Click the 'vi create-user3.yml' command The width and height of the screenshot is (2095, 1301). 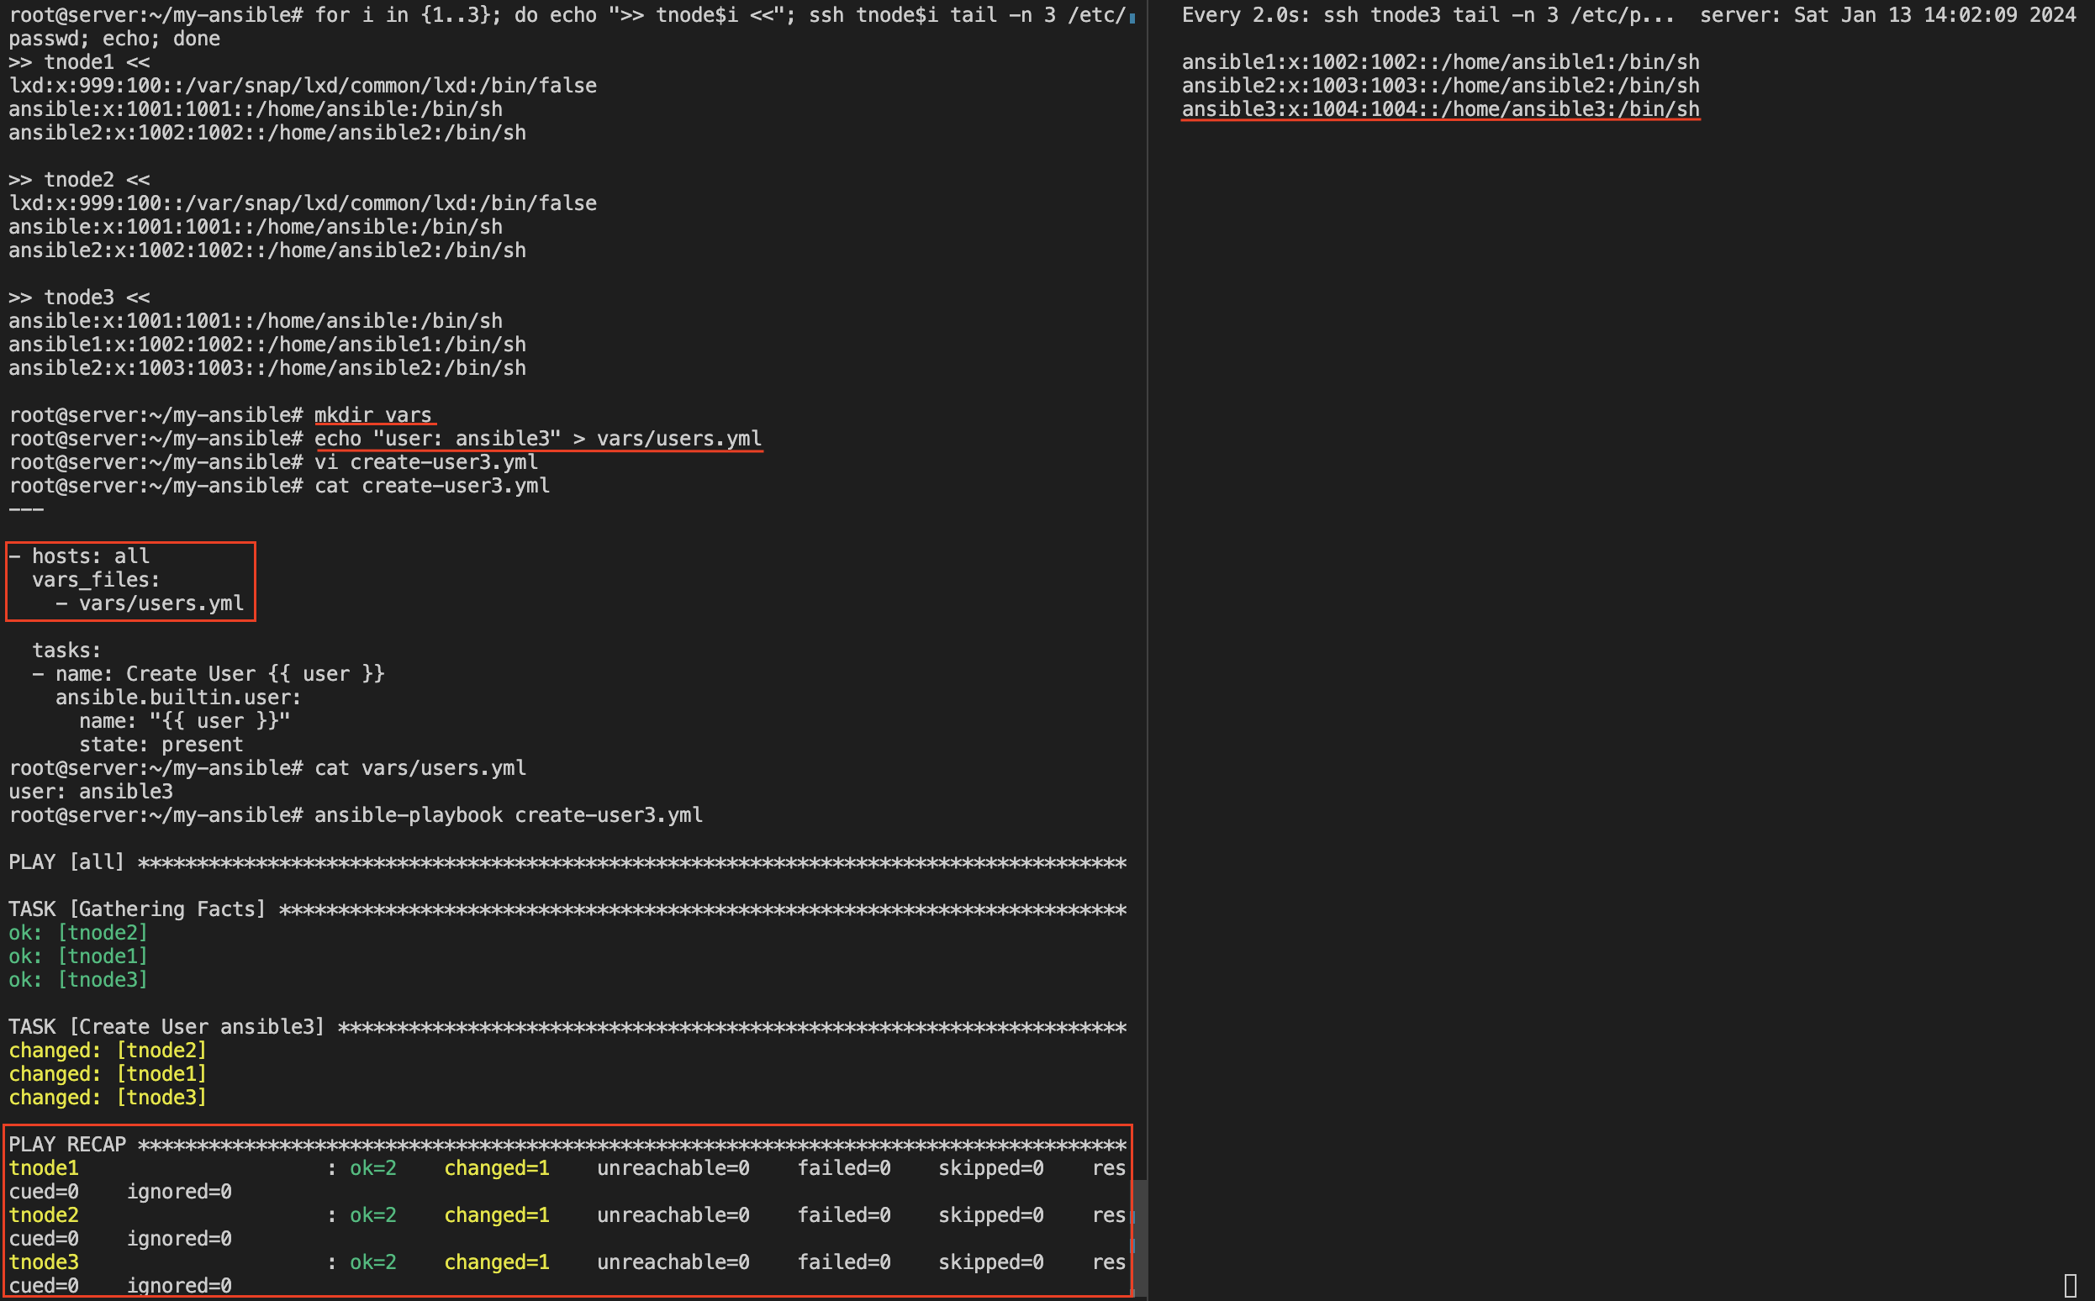[x=425, y=462]
